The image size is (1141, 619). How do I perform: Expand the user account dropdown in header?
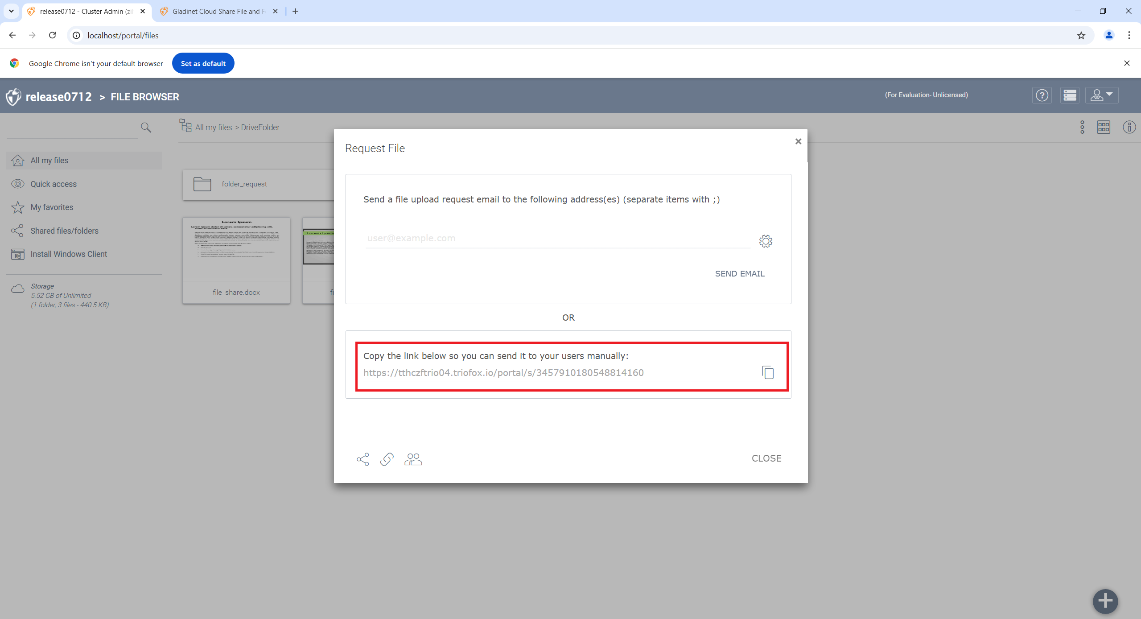pos(1102,95)
